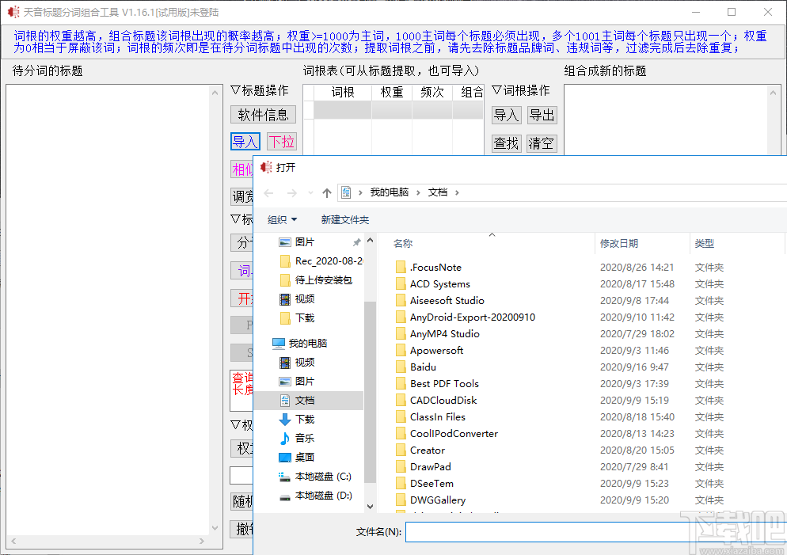Select 我的电脑 in the address breadcrumb
The height and width of the screenshot is (555, 787).
[x=389, y=192]
